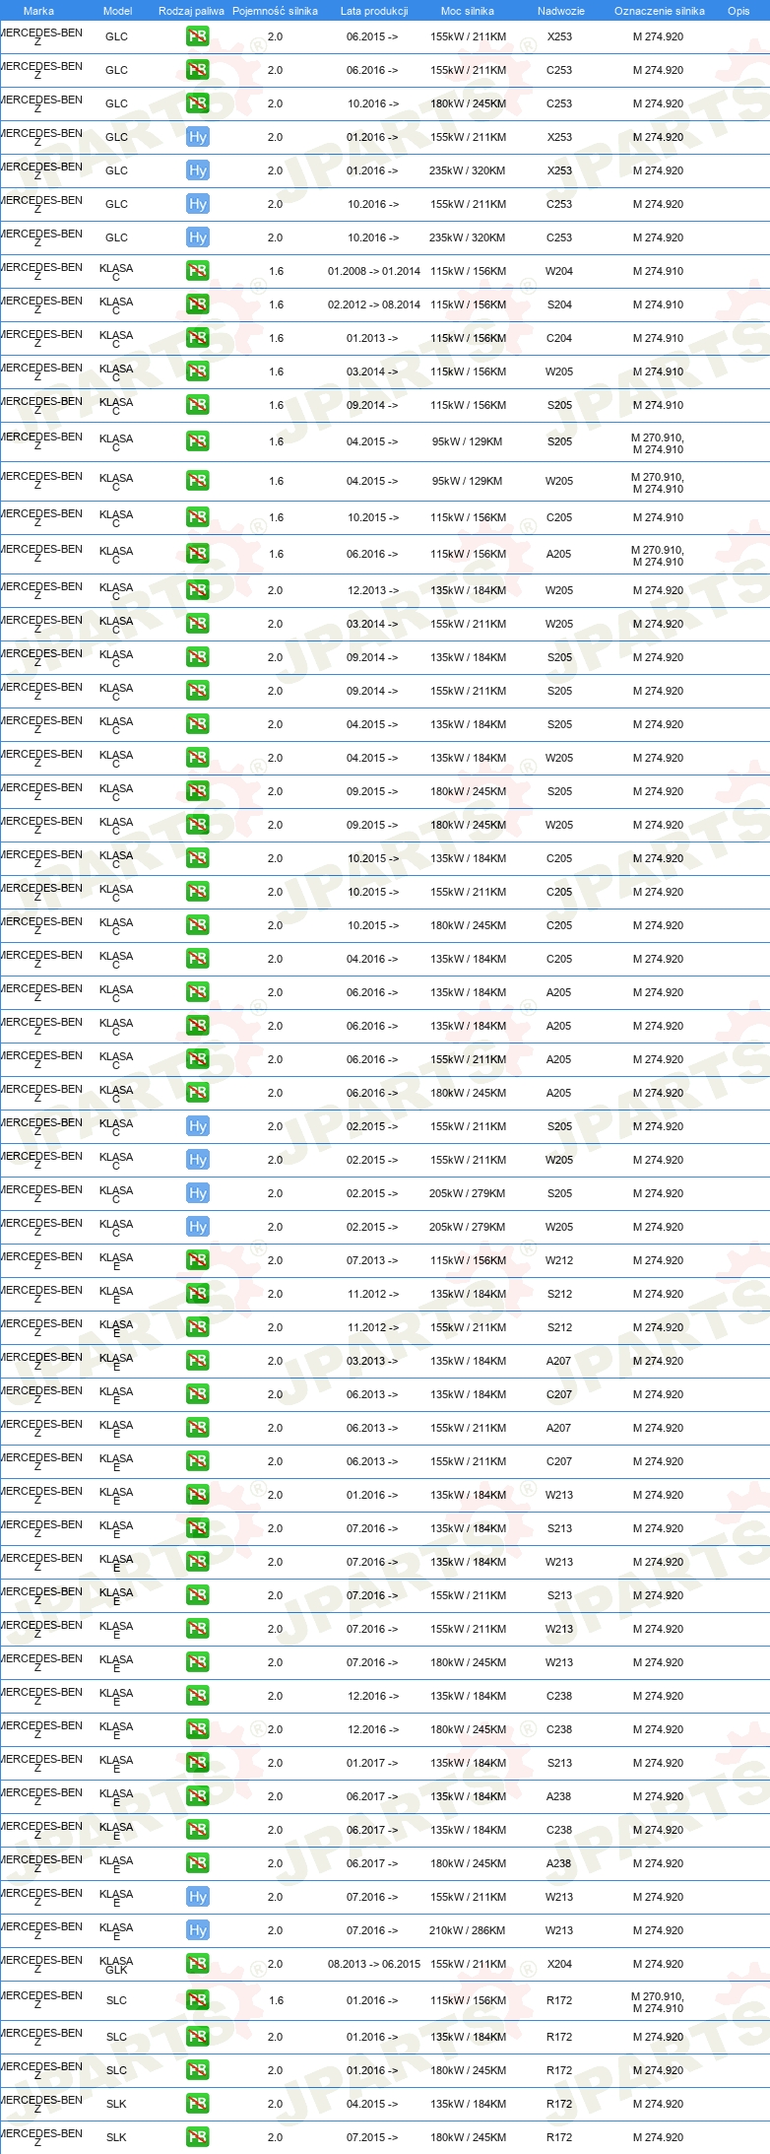
Task: Click the '07.2013 ->' production date cell
Action: (x=372, y=1261)
